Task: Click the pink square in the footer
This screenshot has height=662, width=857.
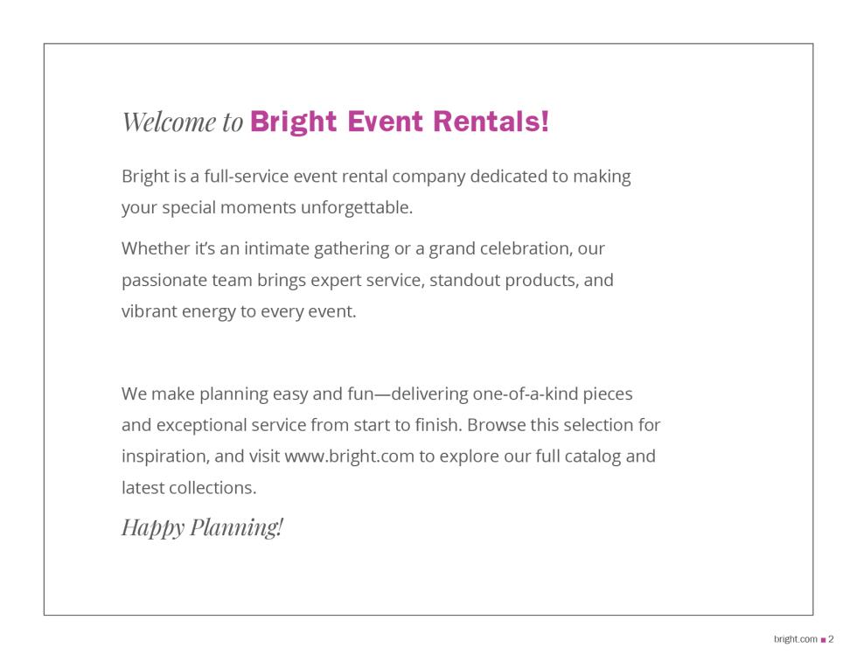Action: [x=823, y=639]
